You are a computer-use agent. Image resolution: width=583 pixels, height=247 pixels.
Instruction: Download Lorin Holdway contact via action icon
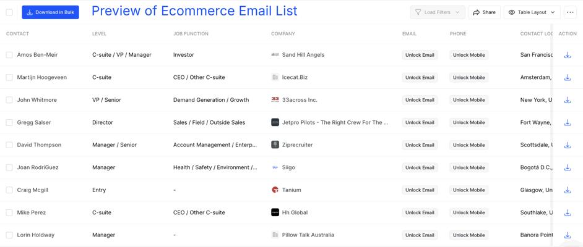[568, 235]
